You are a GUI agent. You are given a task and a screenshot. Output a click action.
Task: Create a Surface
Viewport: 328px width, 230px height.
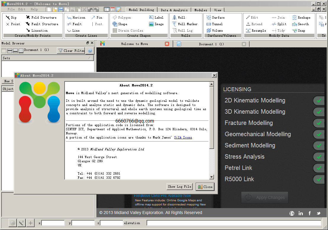[216, 17]
